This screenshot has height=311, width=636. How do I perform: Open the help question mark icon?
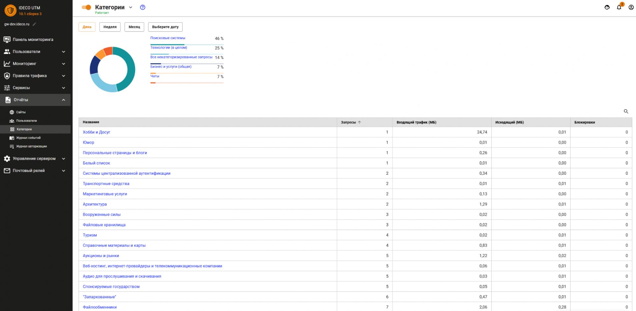pyautogui.click(x=143, y=7)
